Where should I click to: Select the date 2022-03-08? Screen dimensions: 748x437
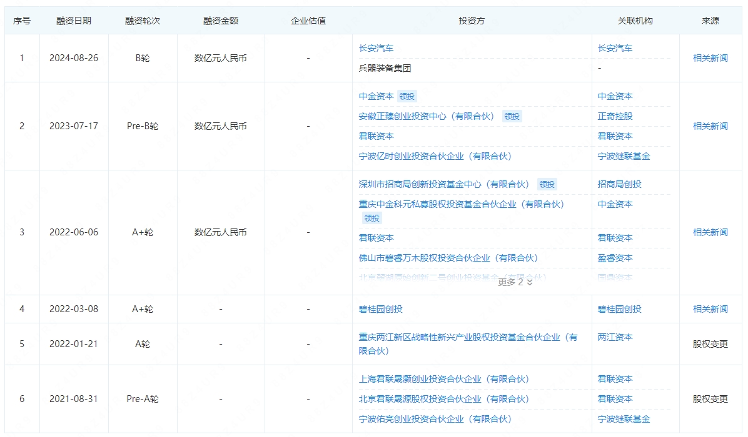(x=73, y=309)
